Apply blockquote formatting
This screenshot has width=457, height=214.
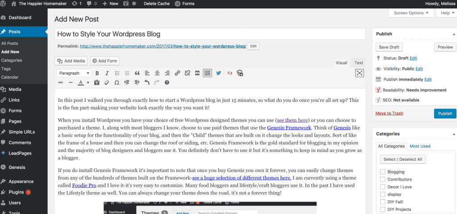click(137, 73)
